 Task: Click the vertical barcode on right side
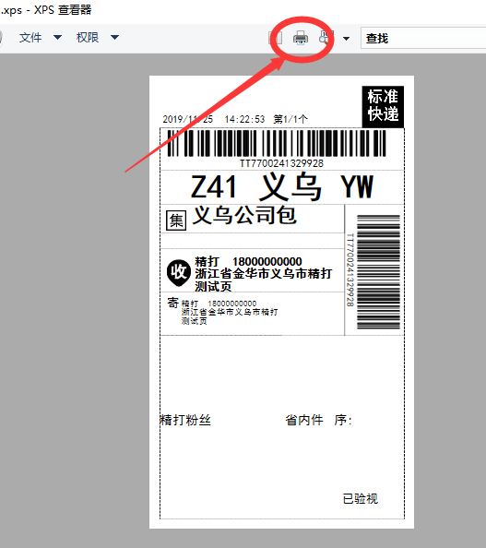tap(378, 272)
